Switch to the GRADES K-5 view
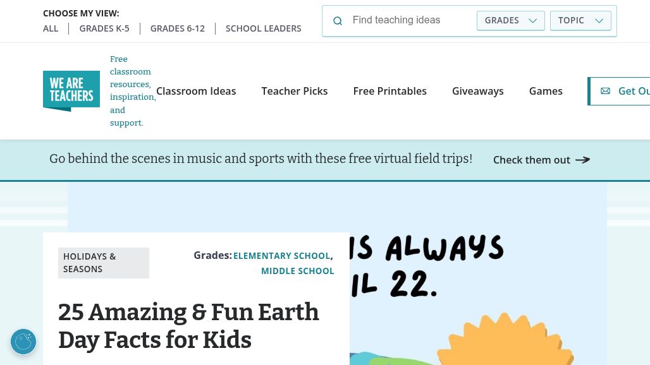The height and width of the screenshot is (365, 650). point(104,28)
